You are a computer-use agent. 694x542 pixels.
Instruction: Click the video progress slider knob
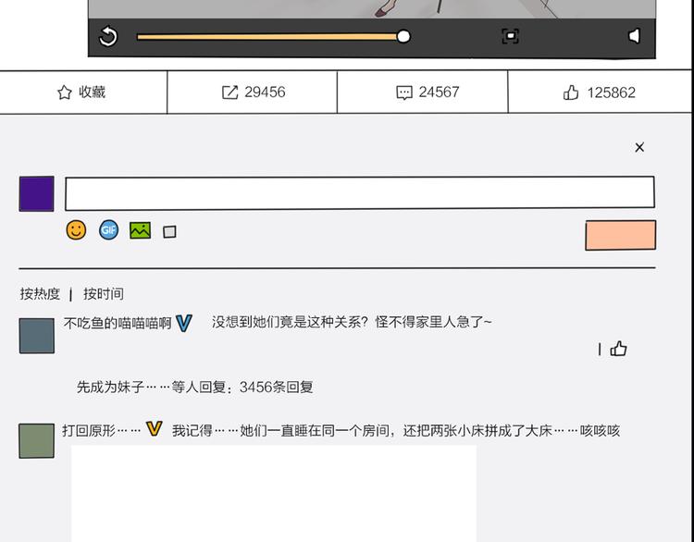(403, 36)
